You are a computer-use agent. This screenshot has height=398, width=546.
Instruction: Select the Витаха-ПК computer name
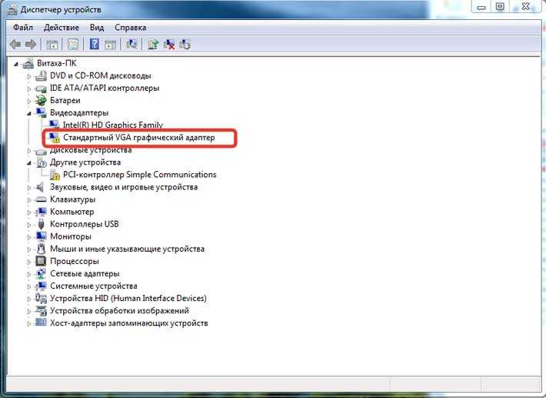56,63
